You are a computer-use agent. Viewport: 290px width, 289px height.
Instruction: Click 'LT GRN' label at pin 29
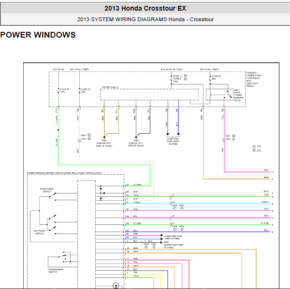coord(137,223)
